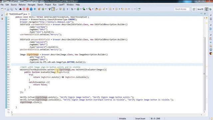Click the Smart Insert status entry
The width and height of the screenshot is (213, 120).
(140, 119)
